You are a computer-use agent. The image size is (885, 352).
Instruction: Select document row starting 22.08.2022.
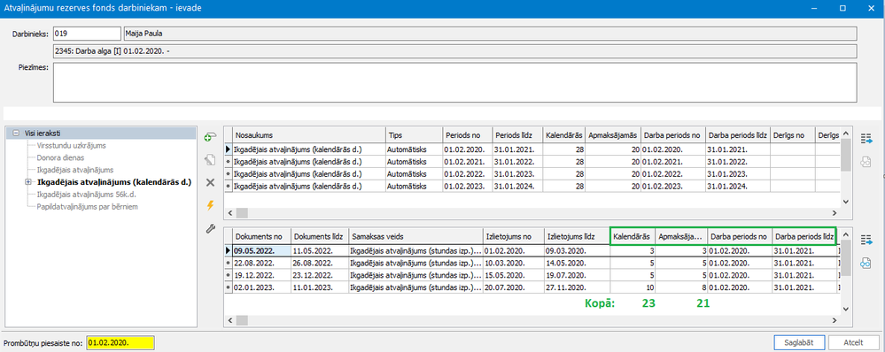click(532, 263)
